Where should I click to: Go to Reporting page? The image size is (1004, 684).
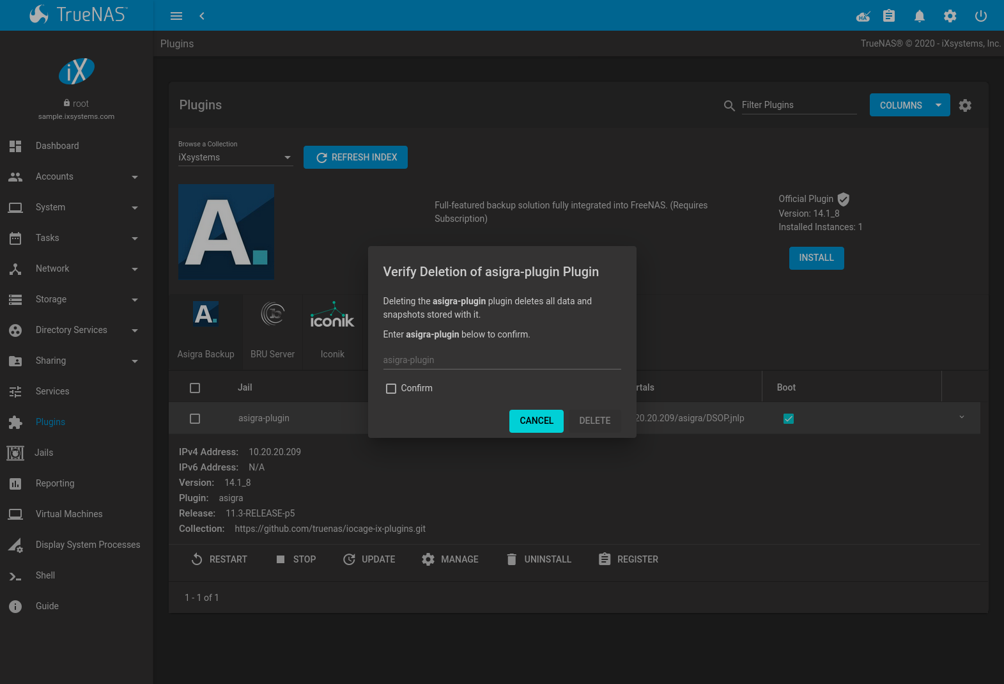pos(55,483)
